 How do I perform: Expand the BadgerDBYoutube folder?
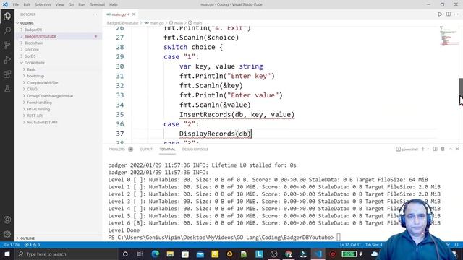41,36
